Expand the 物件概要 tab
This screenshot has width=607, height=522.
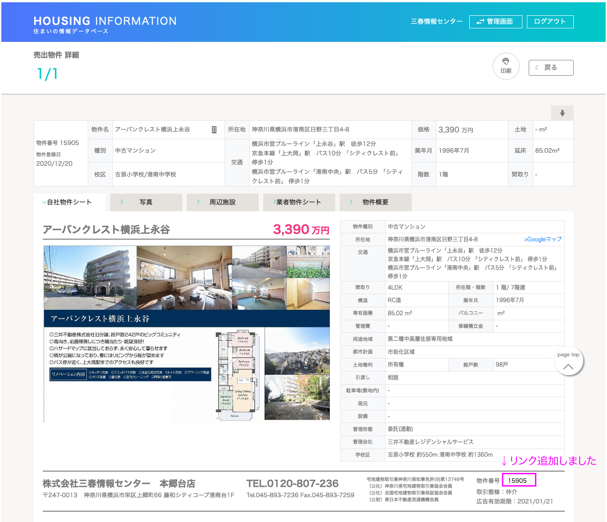pos(375,202)
